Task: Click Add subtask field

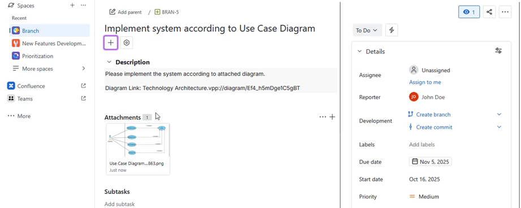Action: [x=119, y=204]
